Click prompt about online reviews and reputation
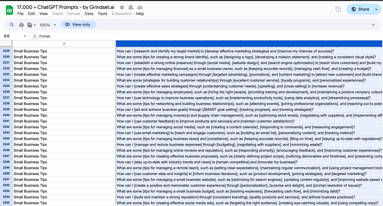 click(x=249, y=150)
